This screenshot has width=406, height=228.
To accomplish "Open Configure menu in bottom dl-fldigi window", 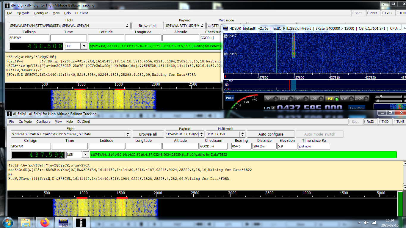I will click(x=43, y=122).
